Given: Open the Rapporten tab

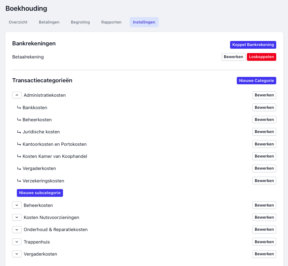Looking at the screenshot, I should pos(111,22).
